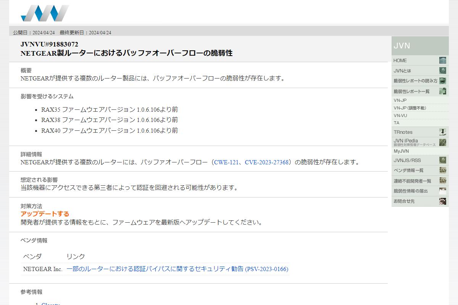Click the NETGEAR Inc. vendor cell
This screenshot has width=458, height=305.
coord(43,269)
